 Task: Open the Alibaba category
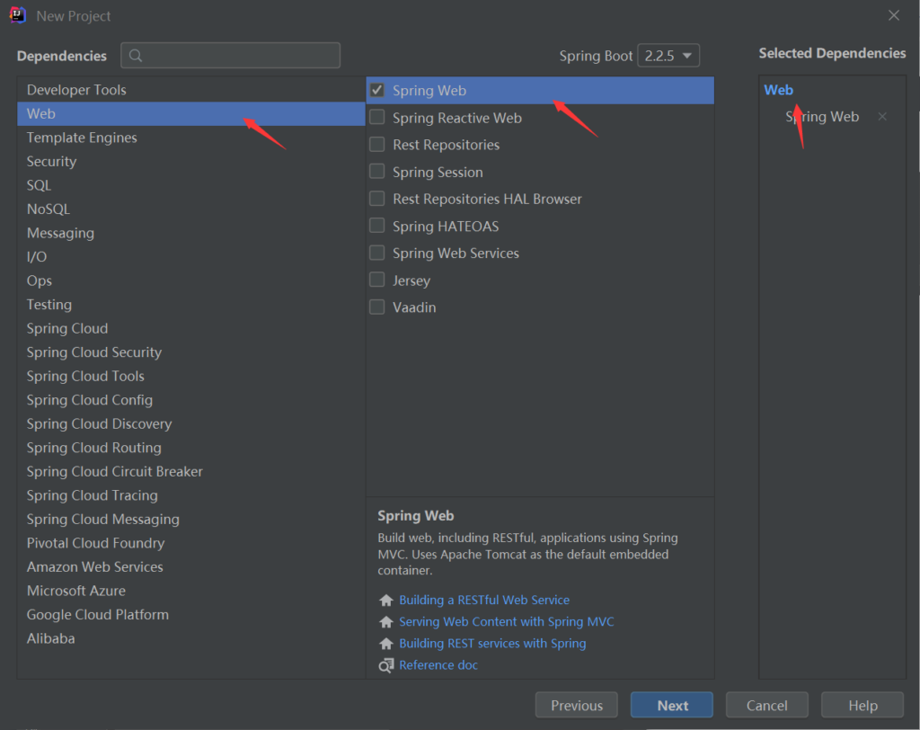pos(191,638)
